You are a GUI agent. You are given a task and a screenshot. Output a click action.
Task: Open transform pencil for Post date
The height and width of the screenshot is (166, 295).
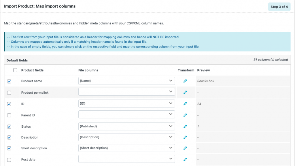coord(185,159)
